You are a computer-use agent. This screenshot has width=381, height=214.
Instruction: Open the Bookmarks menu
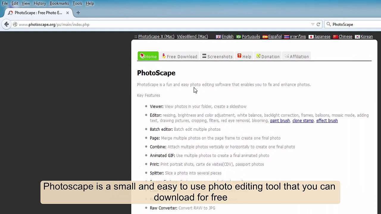click(59, 3)
